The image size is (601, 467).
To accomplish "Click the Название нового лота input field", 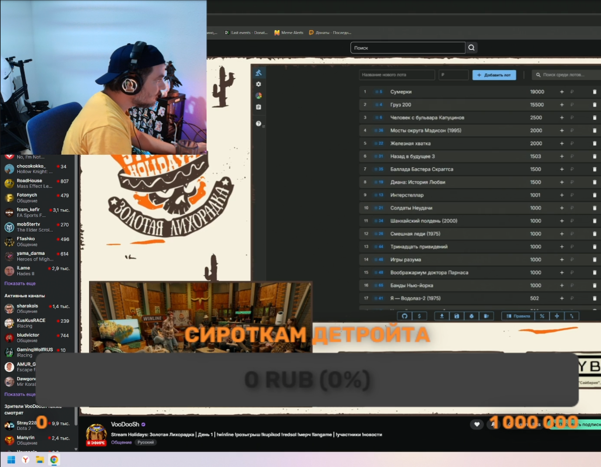I will [397, 75].
